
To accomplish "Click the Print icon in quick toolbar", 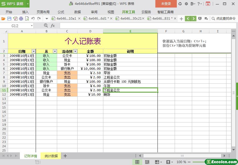I will point(21,19).
